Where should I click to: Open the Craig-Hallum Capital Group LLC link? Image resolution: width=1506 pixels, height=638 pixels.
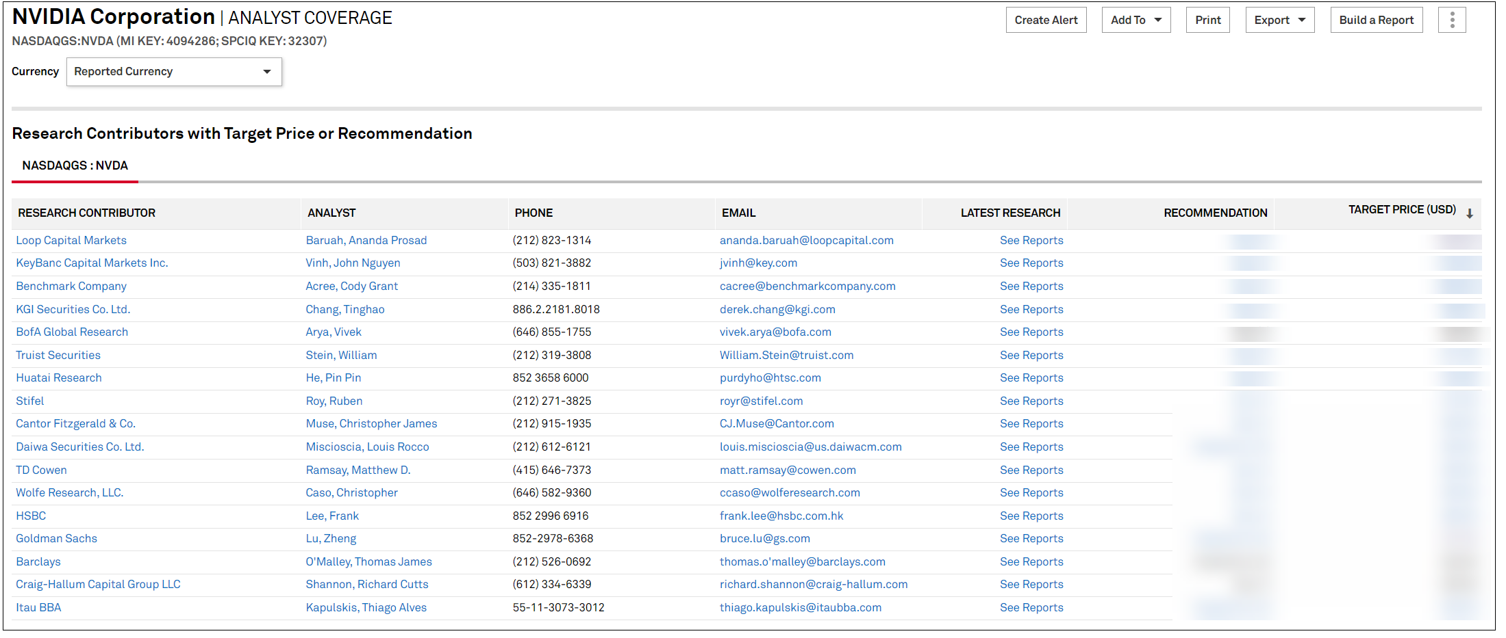pos(99,585)
